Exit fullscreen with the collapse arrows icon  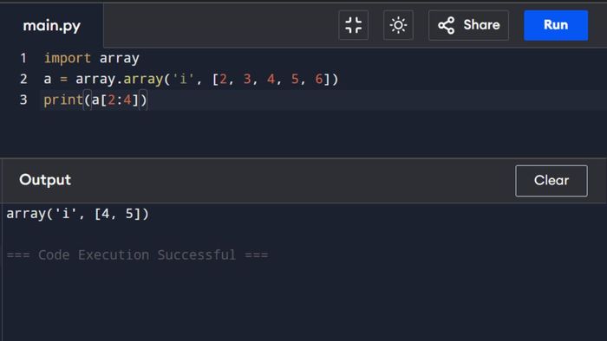(354, 25)
